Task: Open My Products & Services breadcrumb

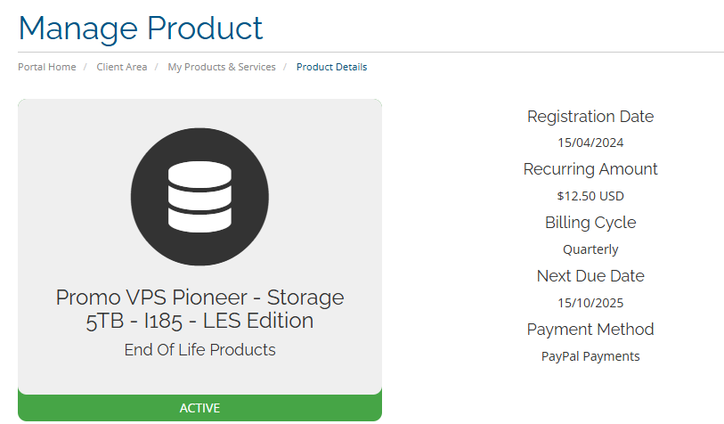Action: point(222,67)
